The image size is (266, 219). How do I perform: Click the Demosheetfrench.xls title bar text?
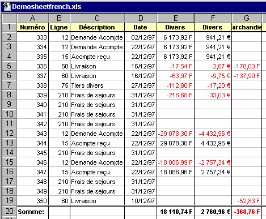tap(47, 7)
